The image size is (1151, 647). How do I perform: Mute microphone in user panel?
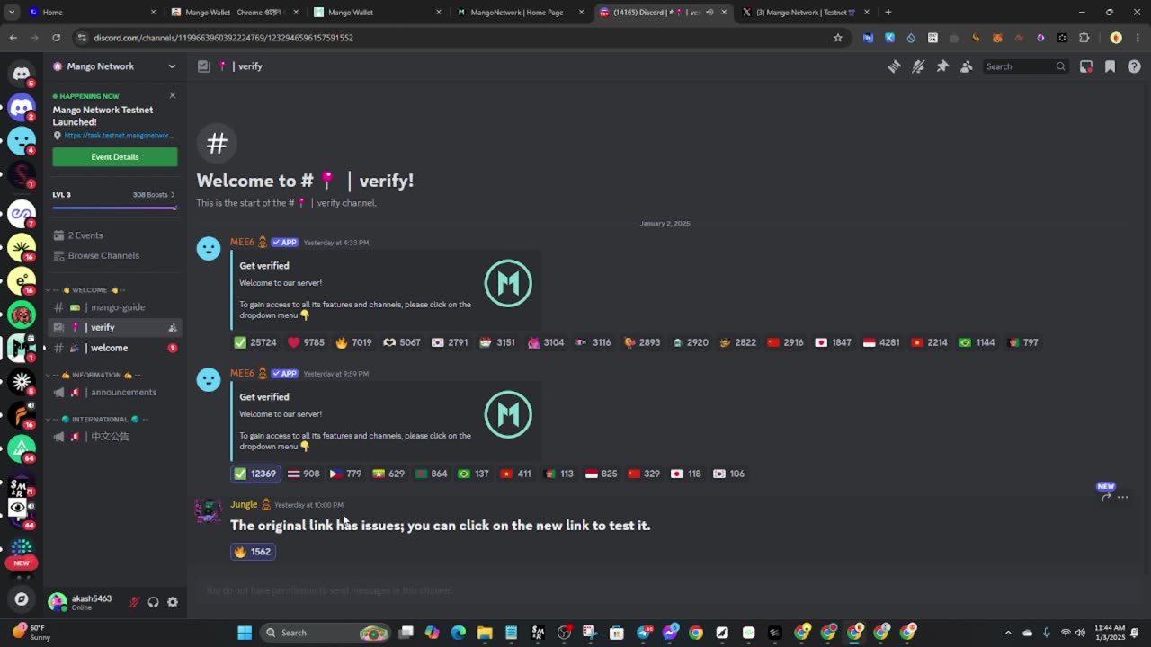pos(134,602)
